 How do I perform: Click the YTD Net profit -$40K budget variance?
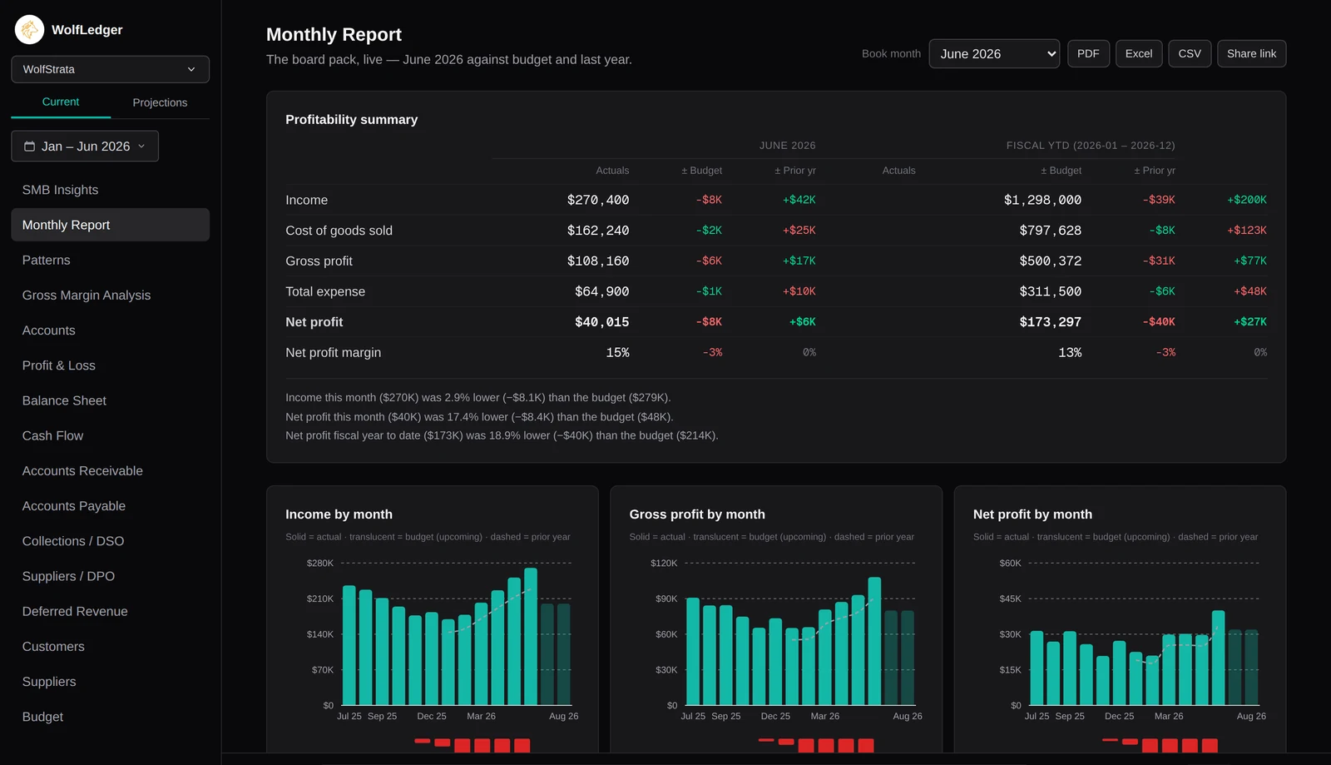click(1159, 322)
